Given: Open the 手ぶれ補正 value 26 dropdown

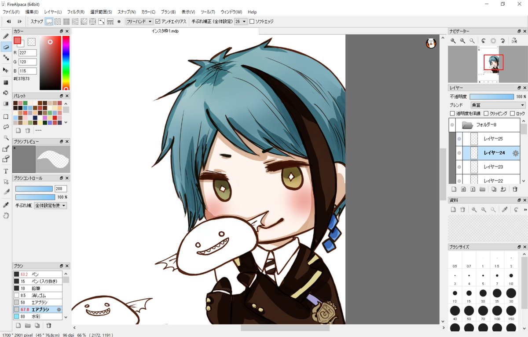Looking at the screenshot, I should 241,21.
